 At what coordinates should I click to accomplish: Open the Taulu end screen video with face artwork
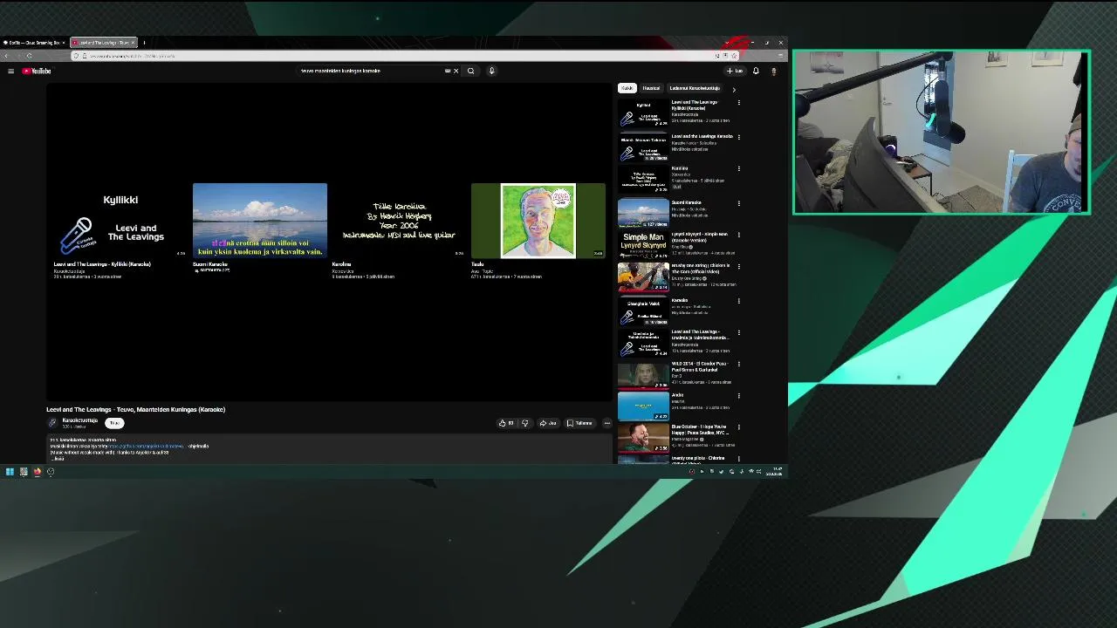click(x=538, y=222)
